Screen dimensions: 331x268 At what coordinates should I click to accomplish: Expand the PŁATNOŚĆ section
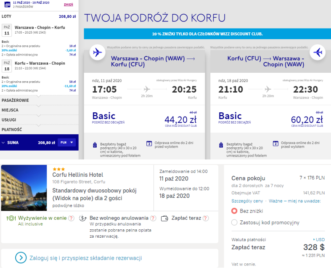pyautogui.click(x=39, y=129)
